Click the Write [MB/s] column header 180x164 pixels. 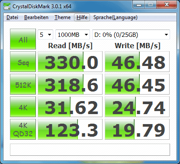[138, 46]
